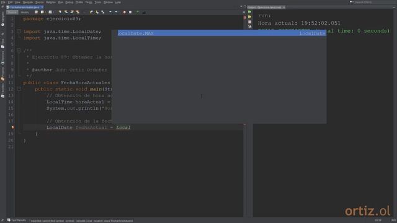The image size is (397, 223).
Task: Open the Debug menu
Action: tap(69, 2)
